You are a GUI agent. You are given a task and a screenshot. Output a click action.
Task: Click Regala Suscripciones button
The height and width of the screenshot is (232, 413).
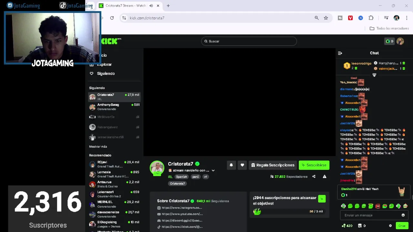(273, 165)
